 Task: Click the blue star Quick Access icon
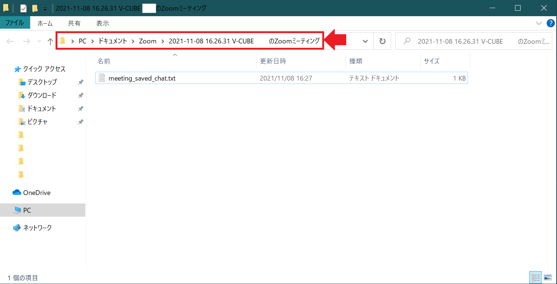pos(17,69)
